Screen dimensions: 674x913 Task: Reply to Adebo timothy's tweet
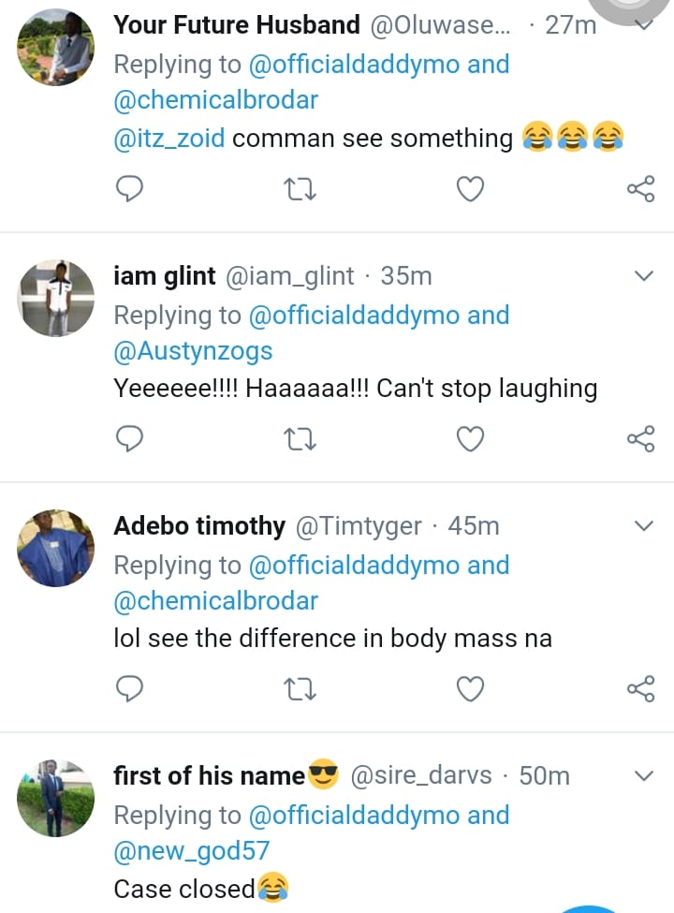click(128, 689)
